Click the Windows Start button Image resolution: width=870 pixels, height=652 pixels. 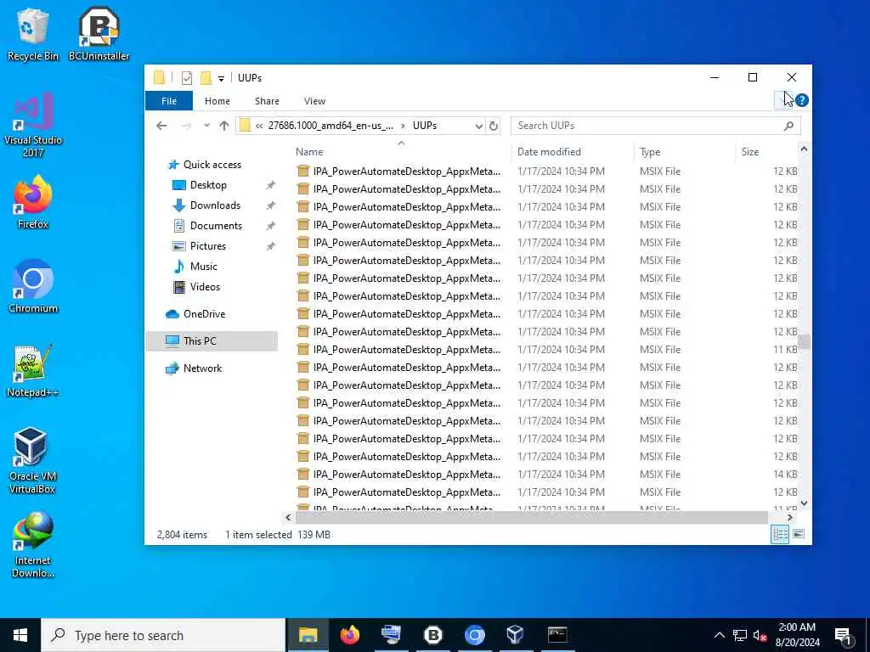pos(20,635)
